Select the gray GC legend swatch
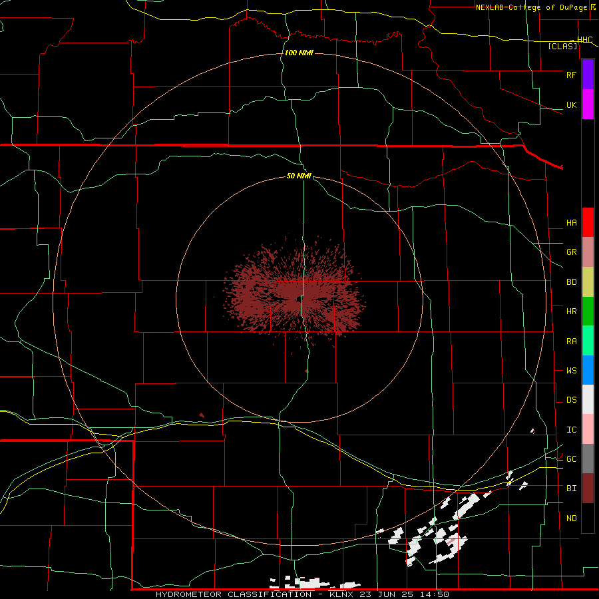Screen dimensions: 599x599 [x=588, y=459]
